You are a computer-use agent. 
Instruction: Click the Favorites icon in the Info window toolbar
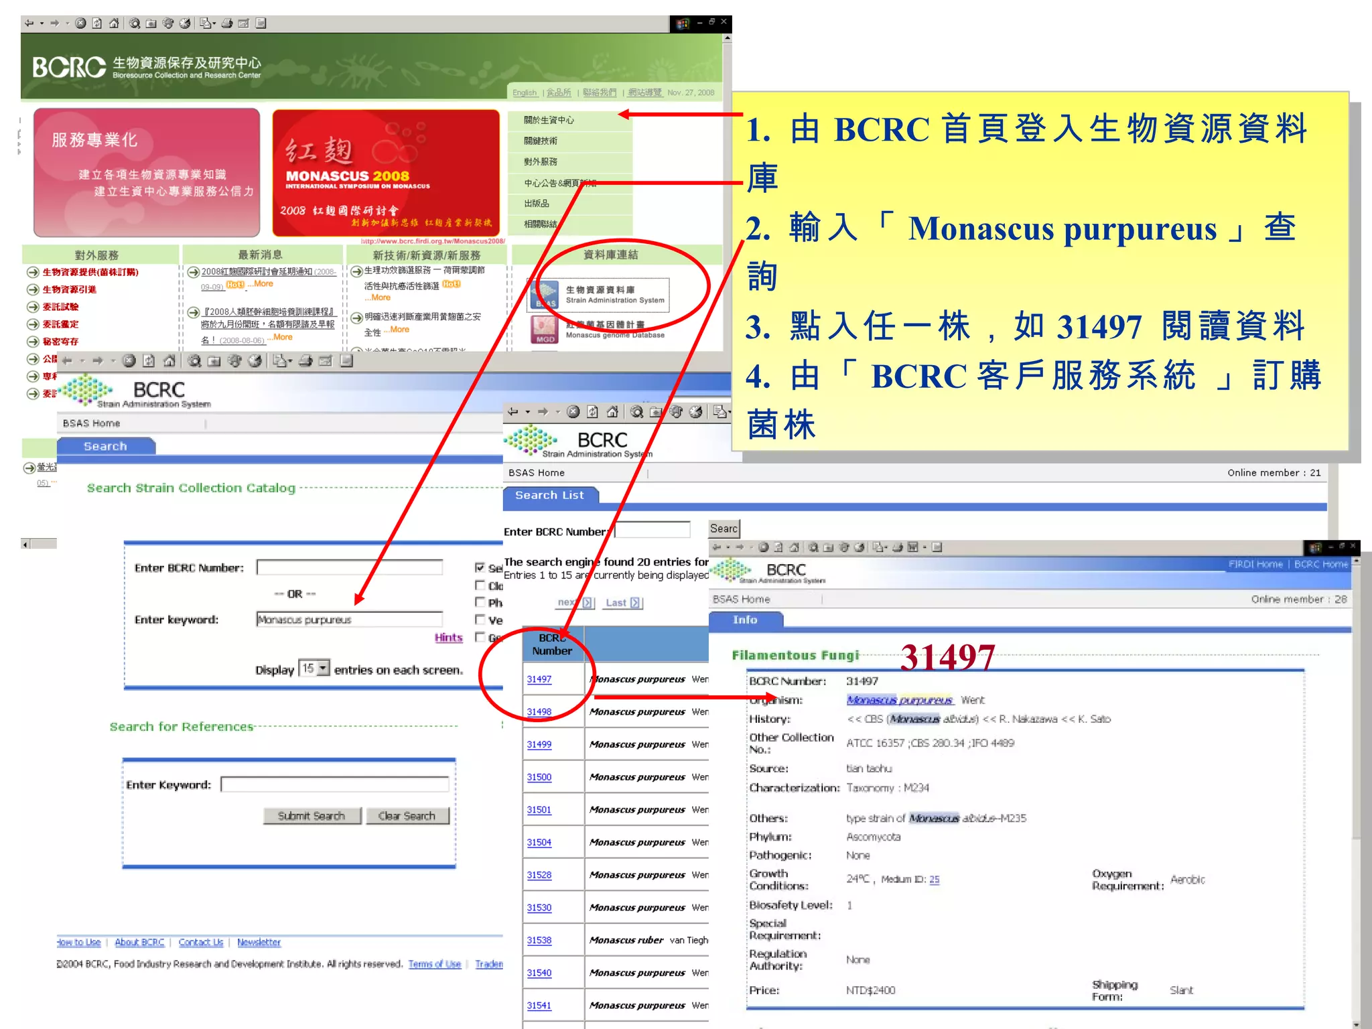pos(829,547)
